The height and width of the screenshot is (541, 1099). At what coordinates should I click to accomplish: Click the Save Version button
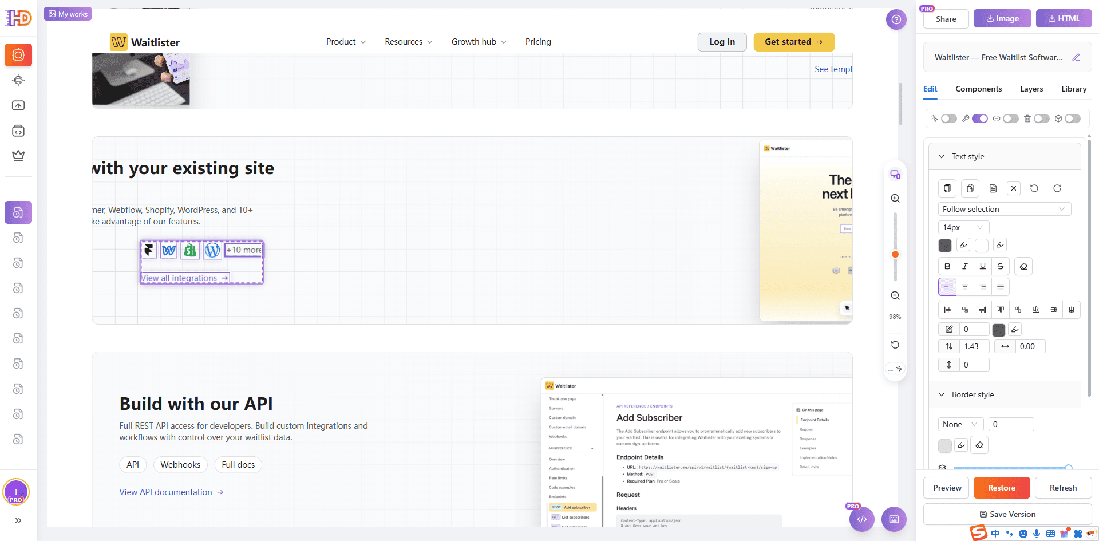tap(1007, 514)
